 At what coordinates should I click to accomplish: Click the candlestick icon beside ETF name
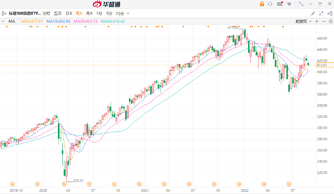point(4,14)
